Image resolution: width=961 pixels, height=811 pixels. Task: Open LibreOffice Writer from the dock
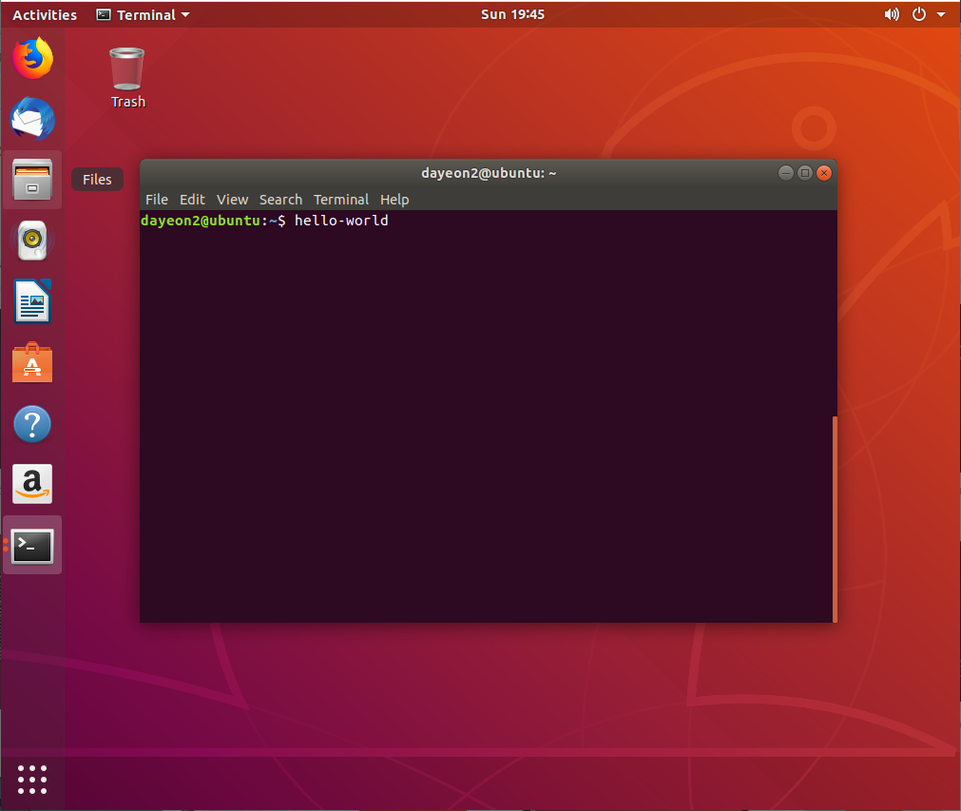point(32,301)
